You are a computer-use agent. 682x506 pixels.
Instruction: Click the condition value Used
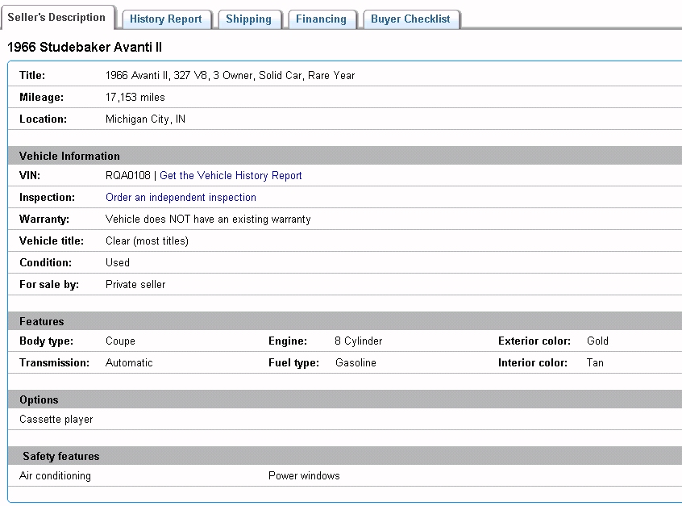pyautogui.click(x=118, y=262)
